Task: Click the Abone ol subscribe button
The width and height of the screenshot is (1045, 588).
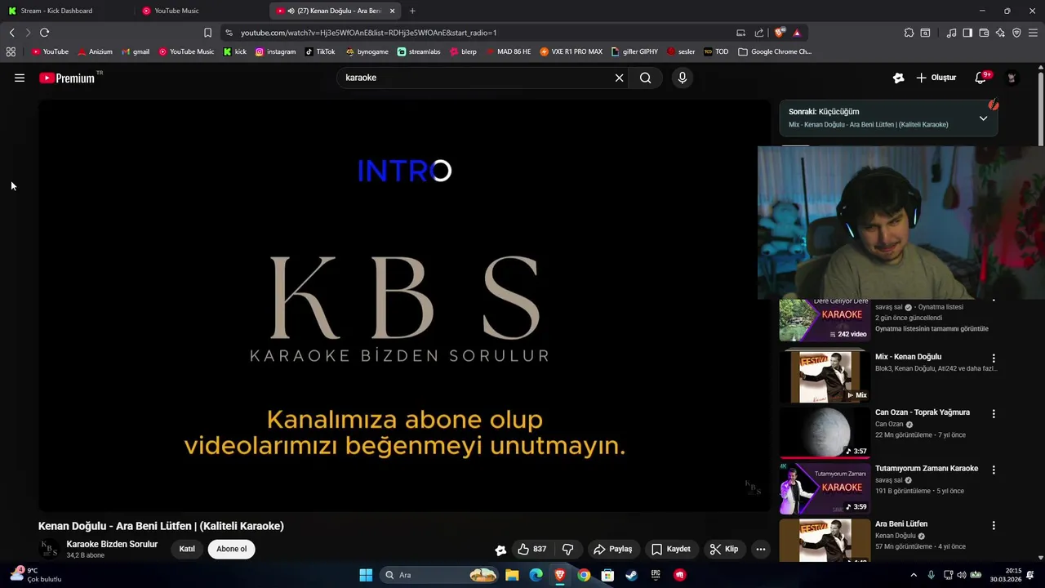Action: (232, 549)
